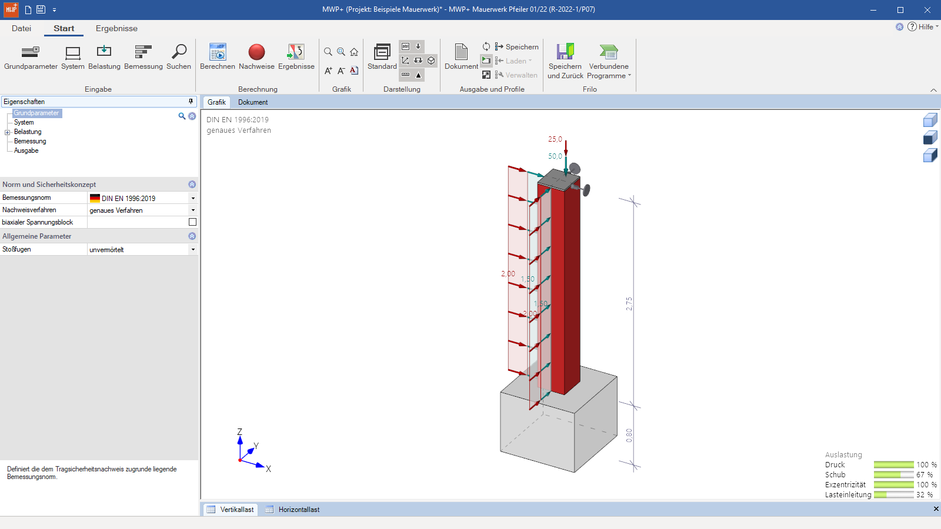This screenshot has width=941, height=529.
Task: Toggle the load arrow display icon
Action: (418, 46)
